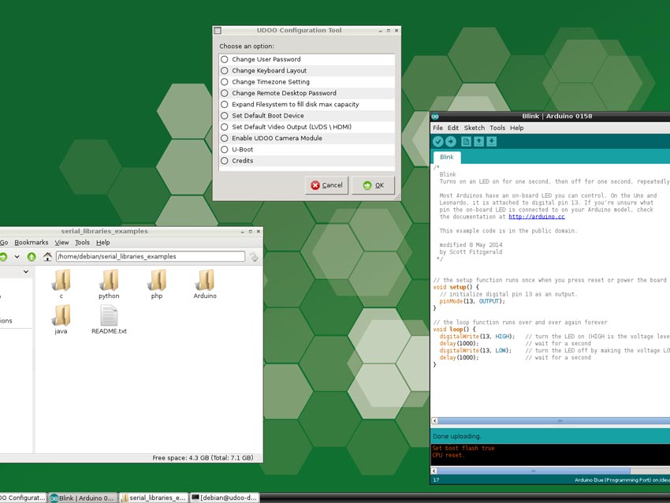Expand the side pane mode dropdown chevron
Screen dimensions: 670x503
pos(26,271)
